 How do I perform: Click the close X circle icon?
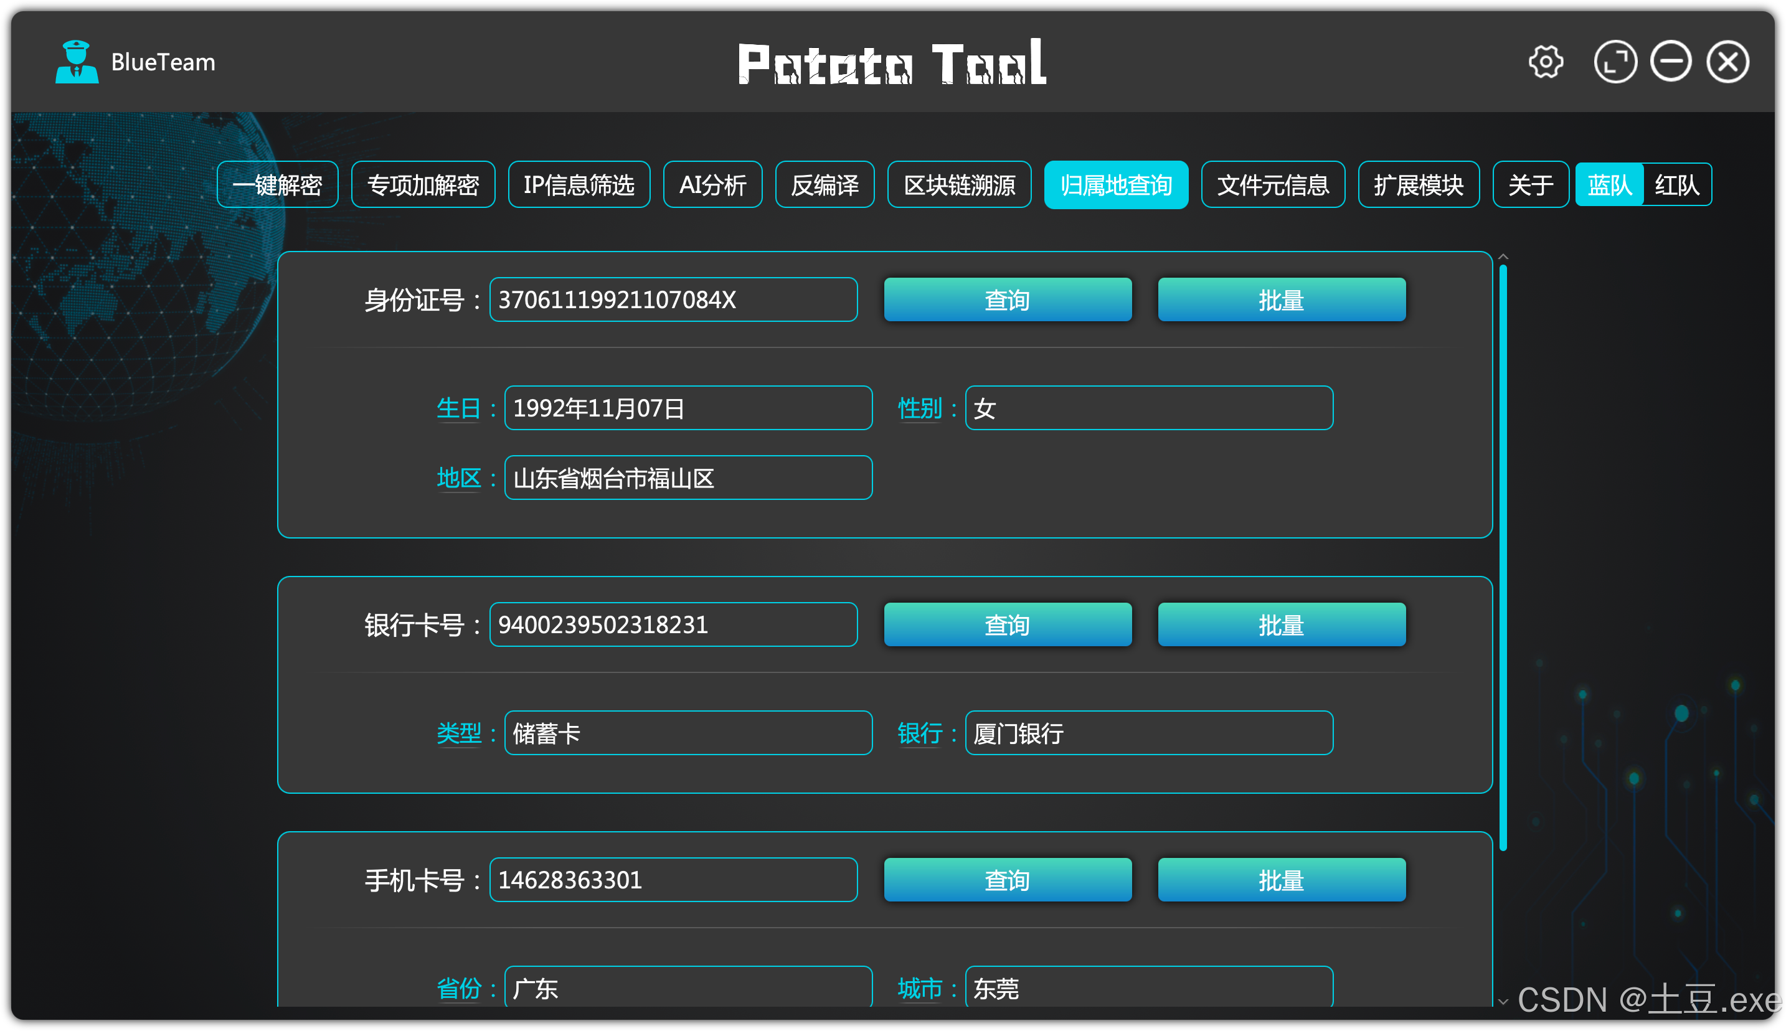(1727, 62)
